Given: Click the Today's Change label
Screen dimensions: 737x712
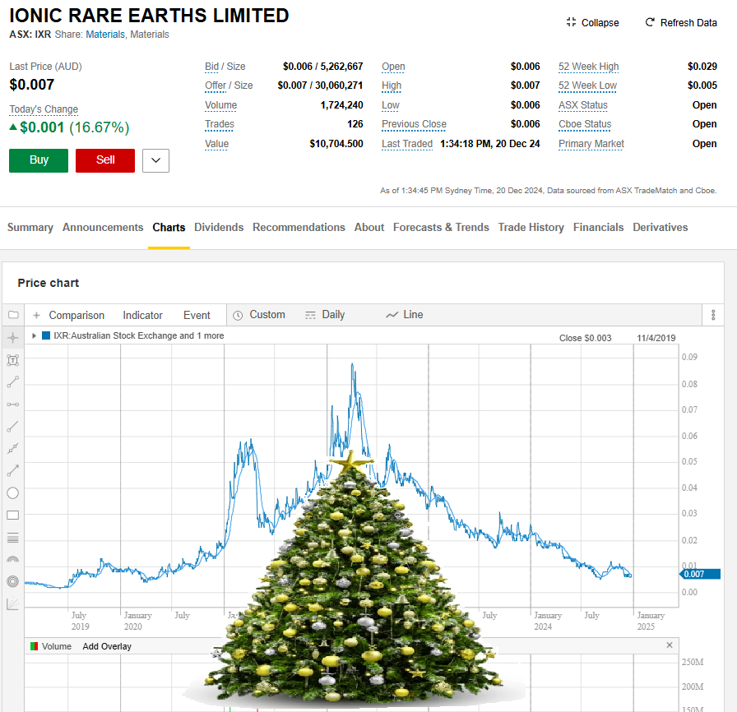Looking at the screenshot, I should click(44, 109).
